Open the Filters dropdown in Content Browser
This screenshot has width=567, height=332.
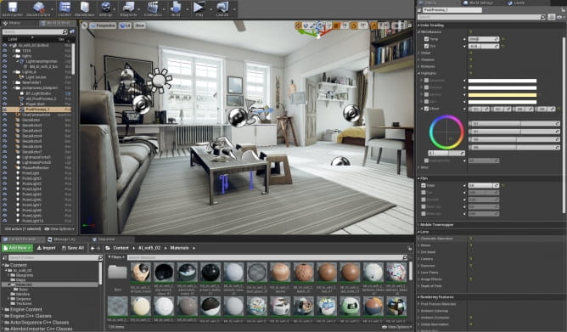coord(116,257)
